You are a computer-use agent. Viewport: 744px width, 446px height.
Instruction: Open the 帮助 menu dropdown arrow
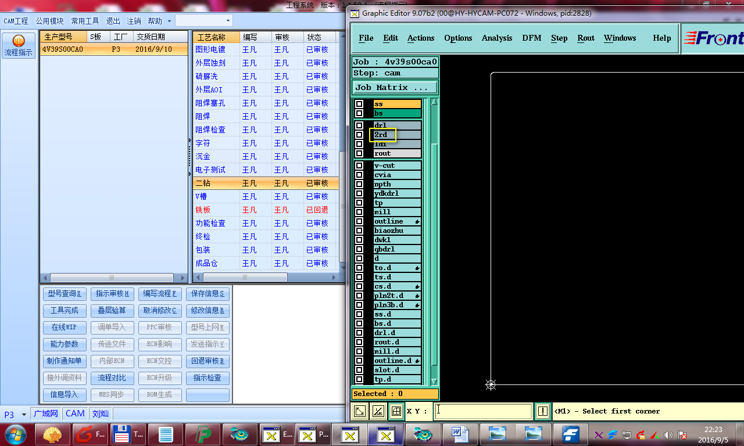(x=169, y=21)
